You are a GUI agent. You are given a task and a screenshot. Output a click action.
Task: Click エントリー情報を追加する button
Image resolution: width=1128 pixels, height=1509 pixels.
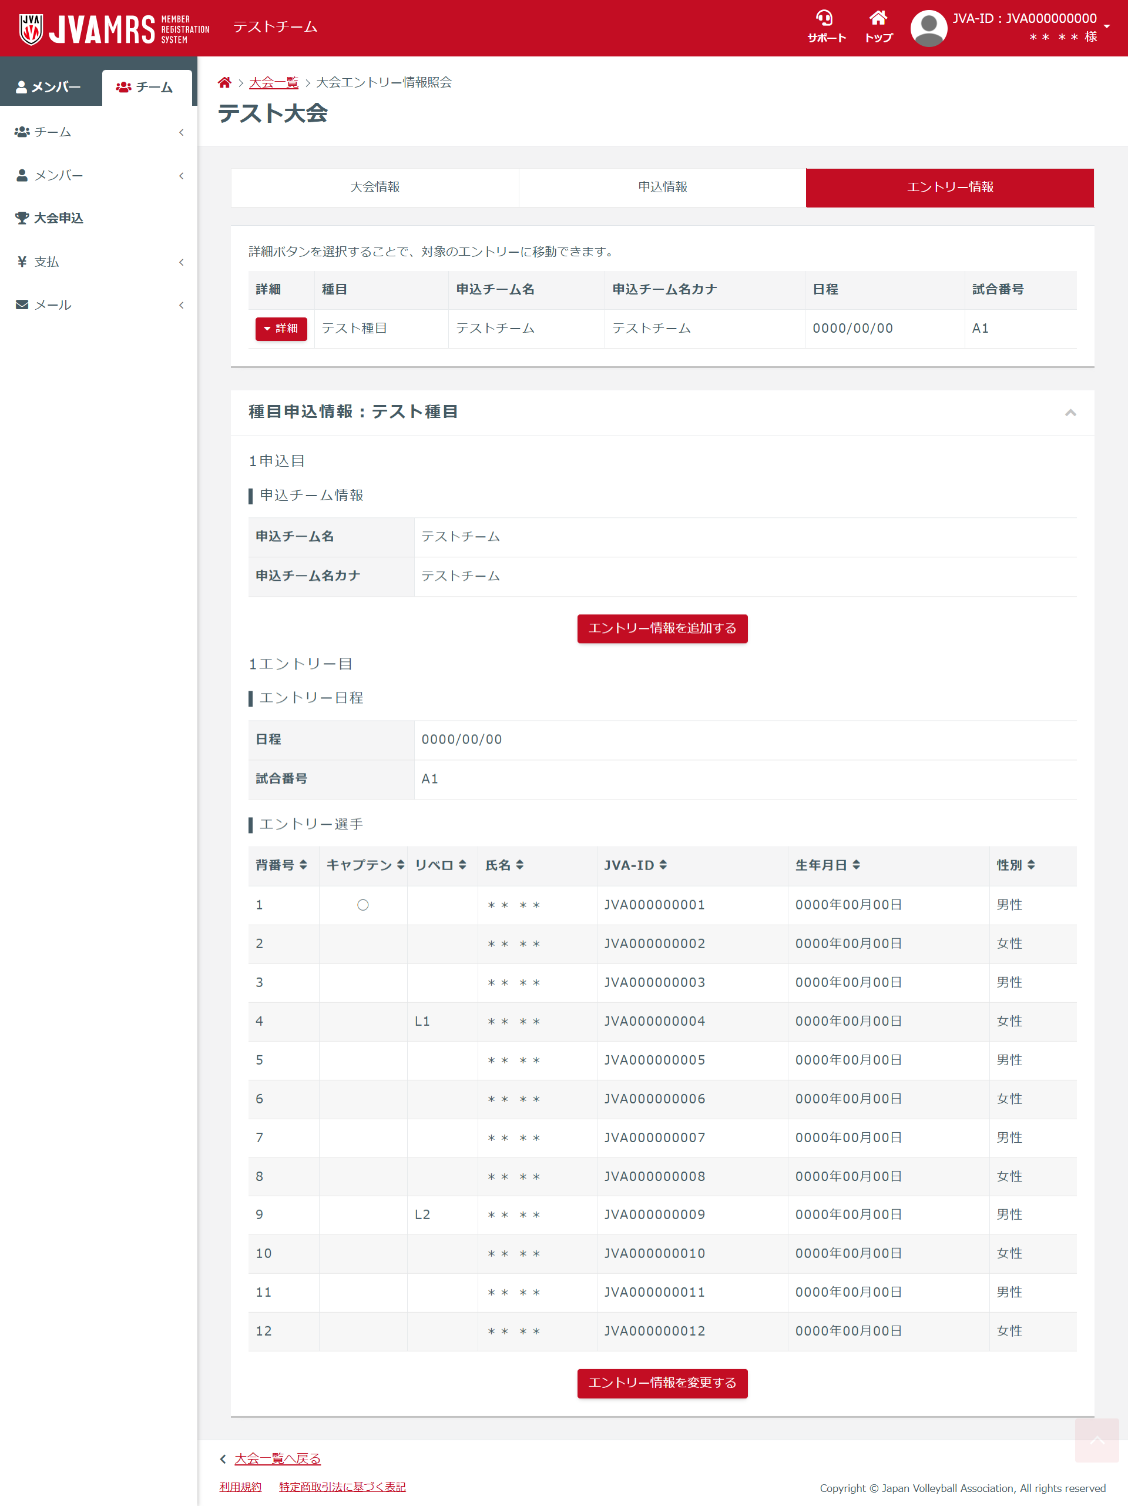pos(662,628)
